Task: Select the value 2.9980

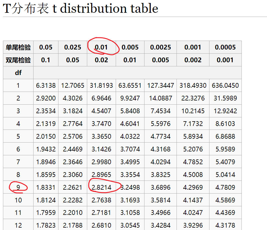Action: [x=101, y=162]
